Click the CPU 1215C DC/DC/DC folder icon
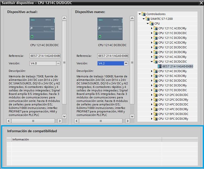 click(156, 81)
